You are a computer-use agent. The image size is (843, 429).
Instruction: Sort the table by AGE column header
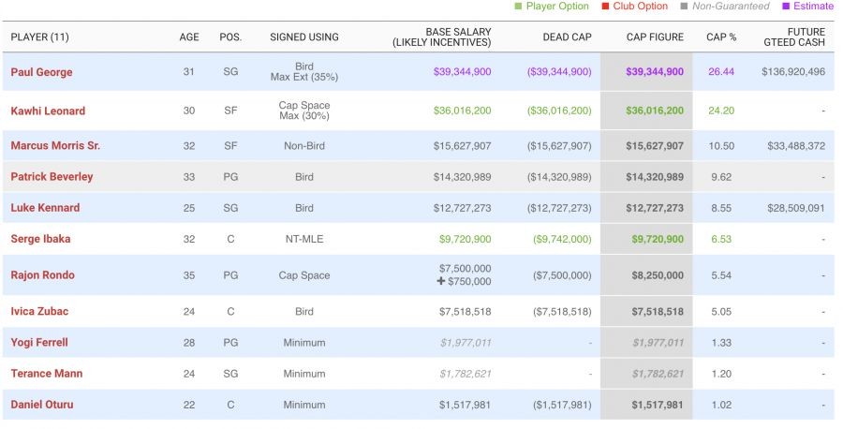189,37
